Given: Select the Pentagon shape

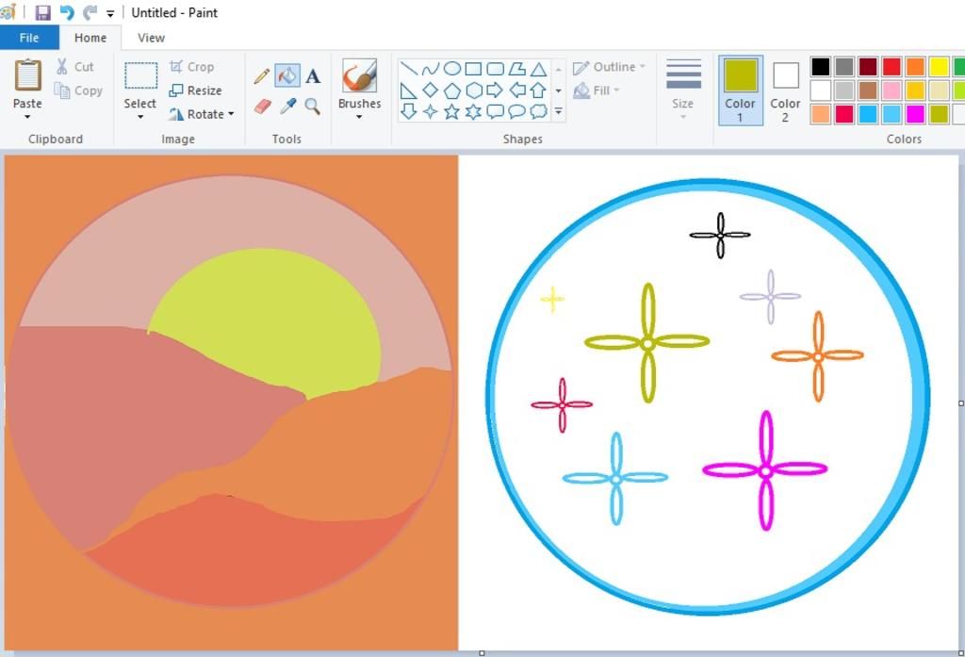Looking at the screenshot, I should tap(452, 90).
